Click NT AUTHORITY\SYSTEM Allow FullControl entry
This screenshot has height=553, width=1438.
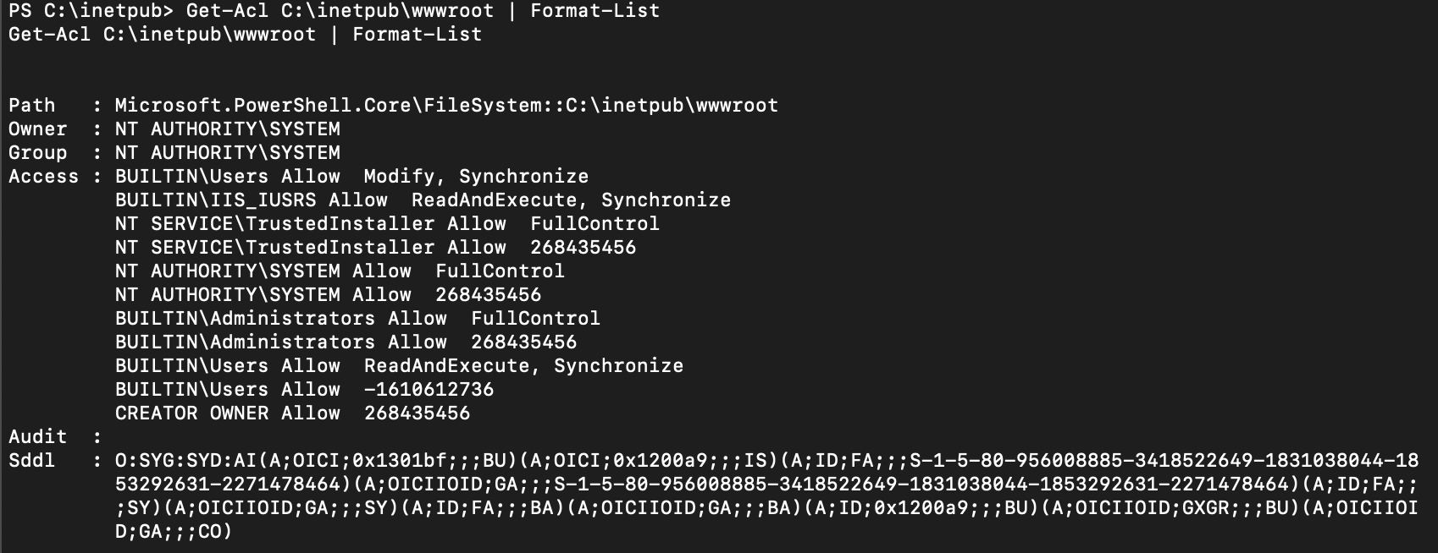pyautogui.click(x=340, y=271)
